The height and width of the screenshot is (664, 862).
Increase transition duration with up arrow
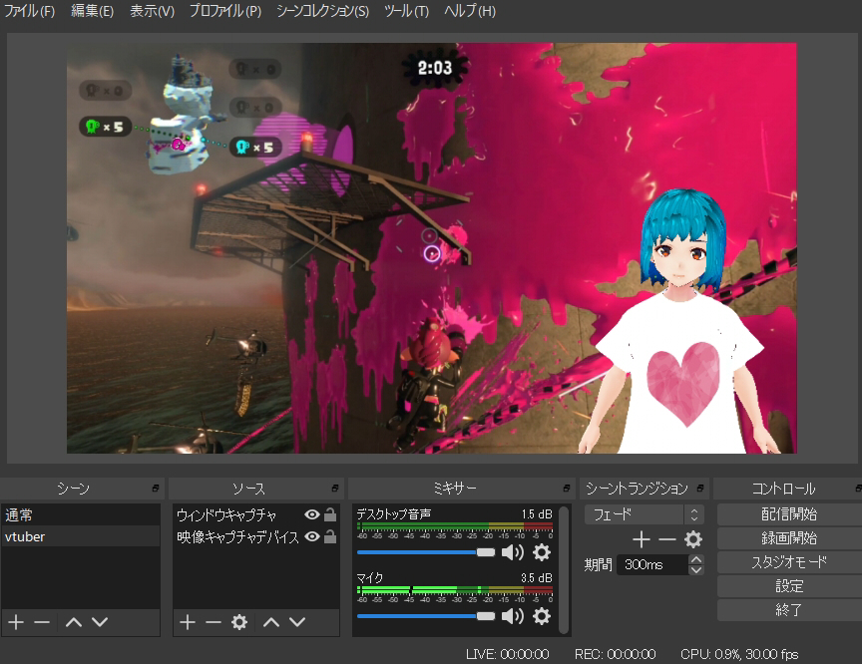[x=696, y=559]
